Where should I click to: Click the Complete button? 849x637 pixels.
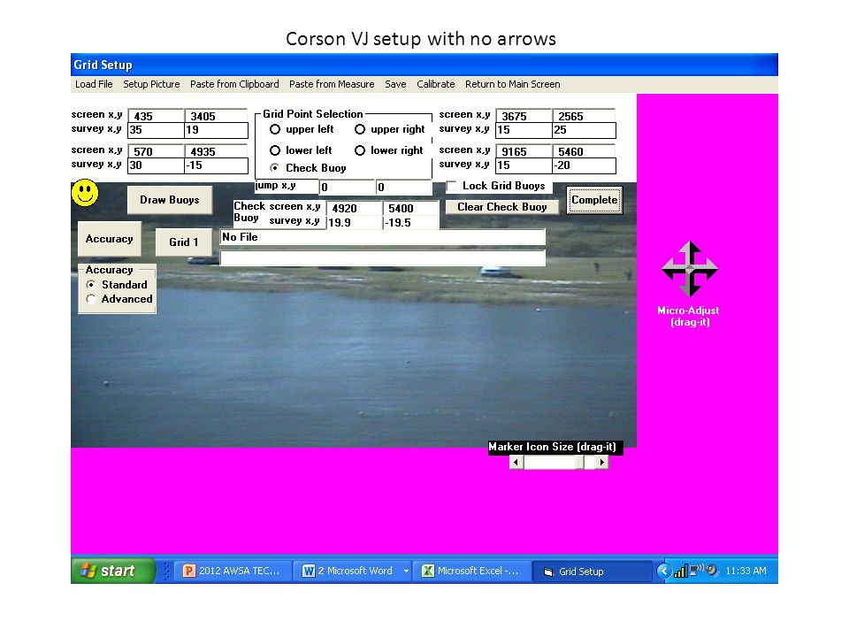click(x=594, y=200)
